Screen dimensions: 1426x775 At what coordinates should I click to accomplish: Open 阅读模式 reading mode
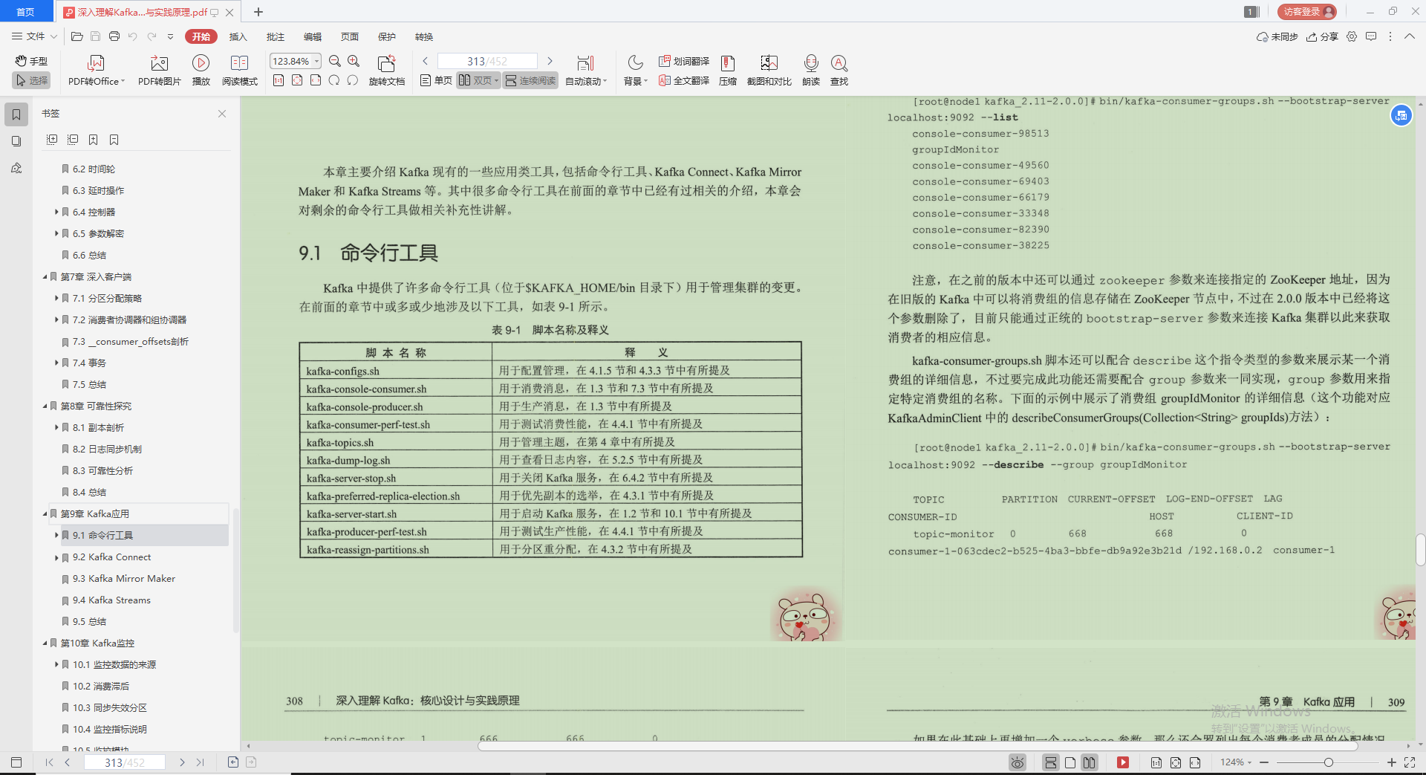point(239,69)
